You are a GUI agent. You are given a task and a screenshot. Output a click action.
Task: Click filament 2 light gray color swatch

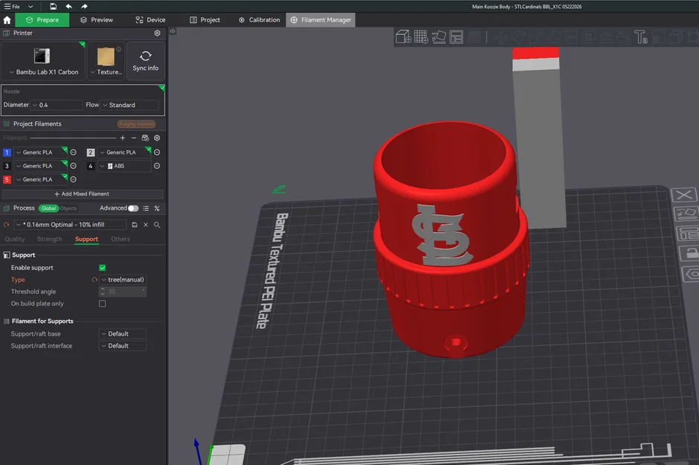coord(91,153)
